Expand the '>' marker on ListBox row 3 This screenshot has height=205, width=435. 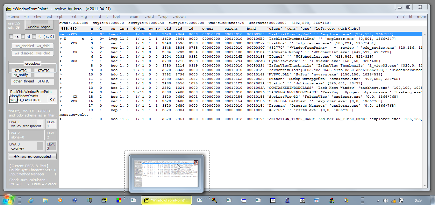coord(61,43)
